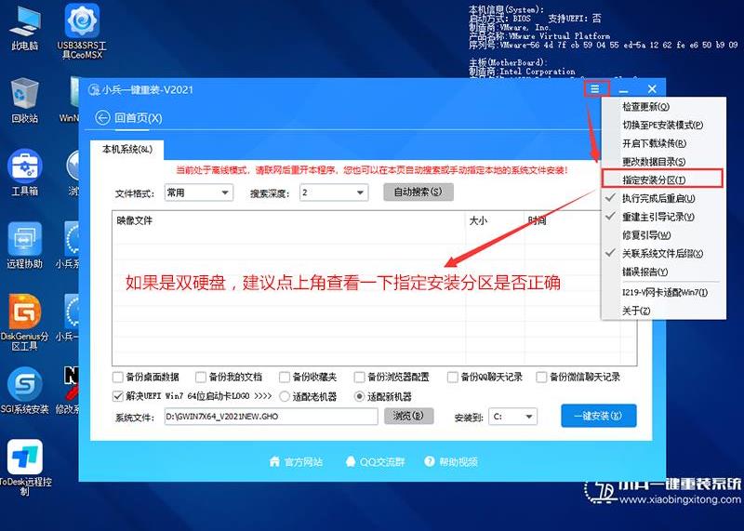Open 此电脑 desktop icon

coord(24,26)
